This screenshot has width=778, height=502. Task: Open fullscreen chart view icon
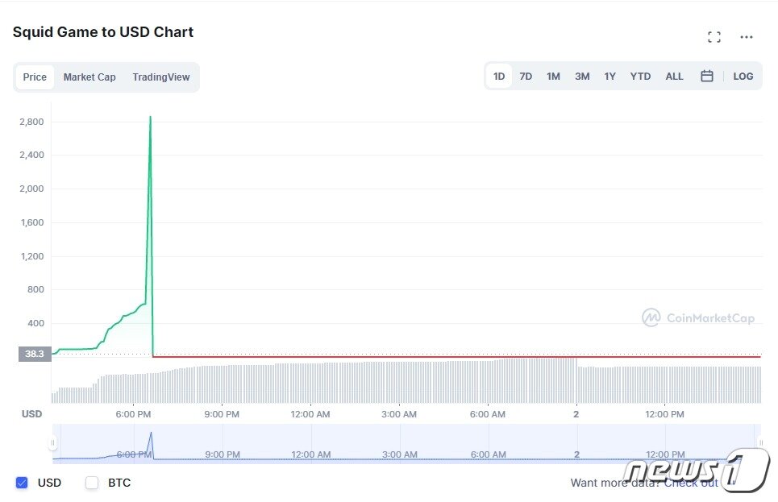[714, 37]
